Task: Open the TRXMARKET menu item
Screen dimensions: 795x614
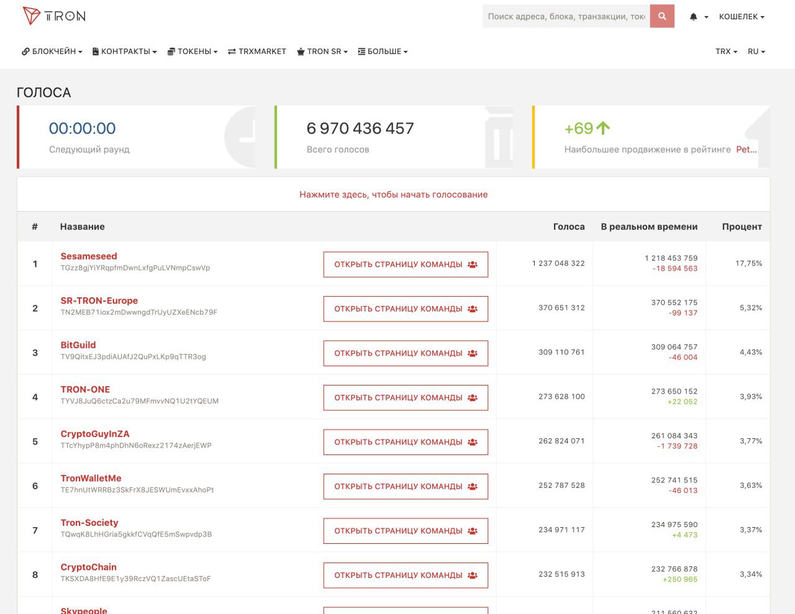Action: [x=257, y=52]
